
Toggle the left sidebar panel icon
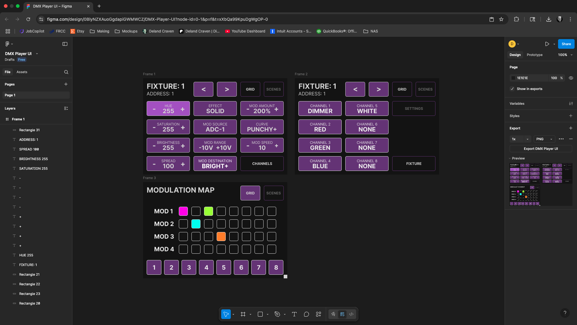(65, 44)
